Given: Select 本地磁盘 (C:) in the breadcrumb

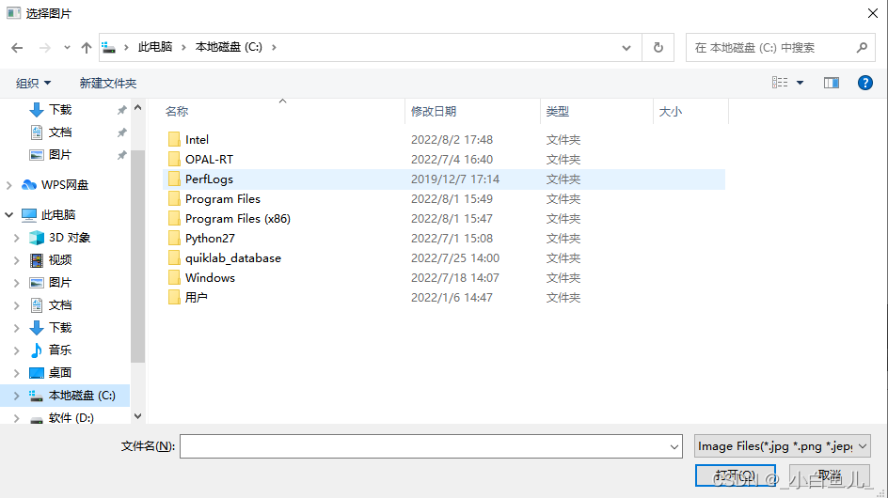Looking at the screenshot, I should tap(229, 47).
